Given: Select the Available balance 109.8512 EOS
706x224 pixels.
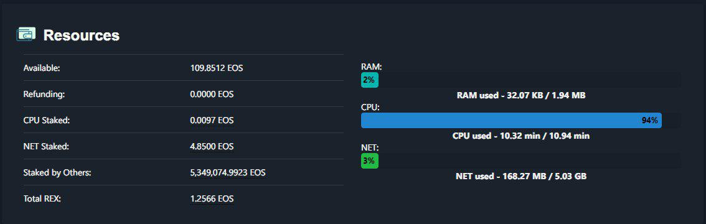Looking at the screenshot, I should coord(217,68).
